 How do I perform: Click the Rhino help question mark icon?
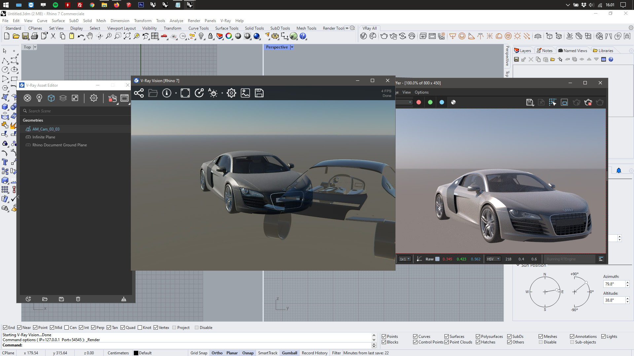coord(303,36)
